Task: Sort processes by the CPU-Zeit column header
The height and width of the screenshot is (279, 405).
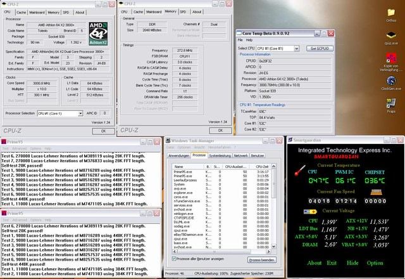Action: tap(260, 167)
